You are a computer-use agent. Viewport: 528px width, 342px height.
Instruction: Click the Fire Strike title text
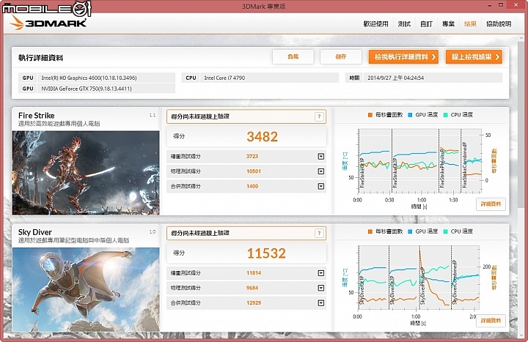pos(37,116)
